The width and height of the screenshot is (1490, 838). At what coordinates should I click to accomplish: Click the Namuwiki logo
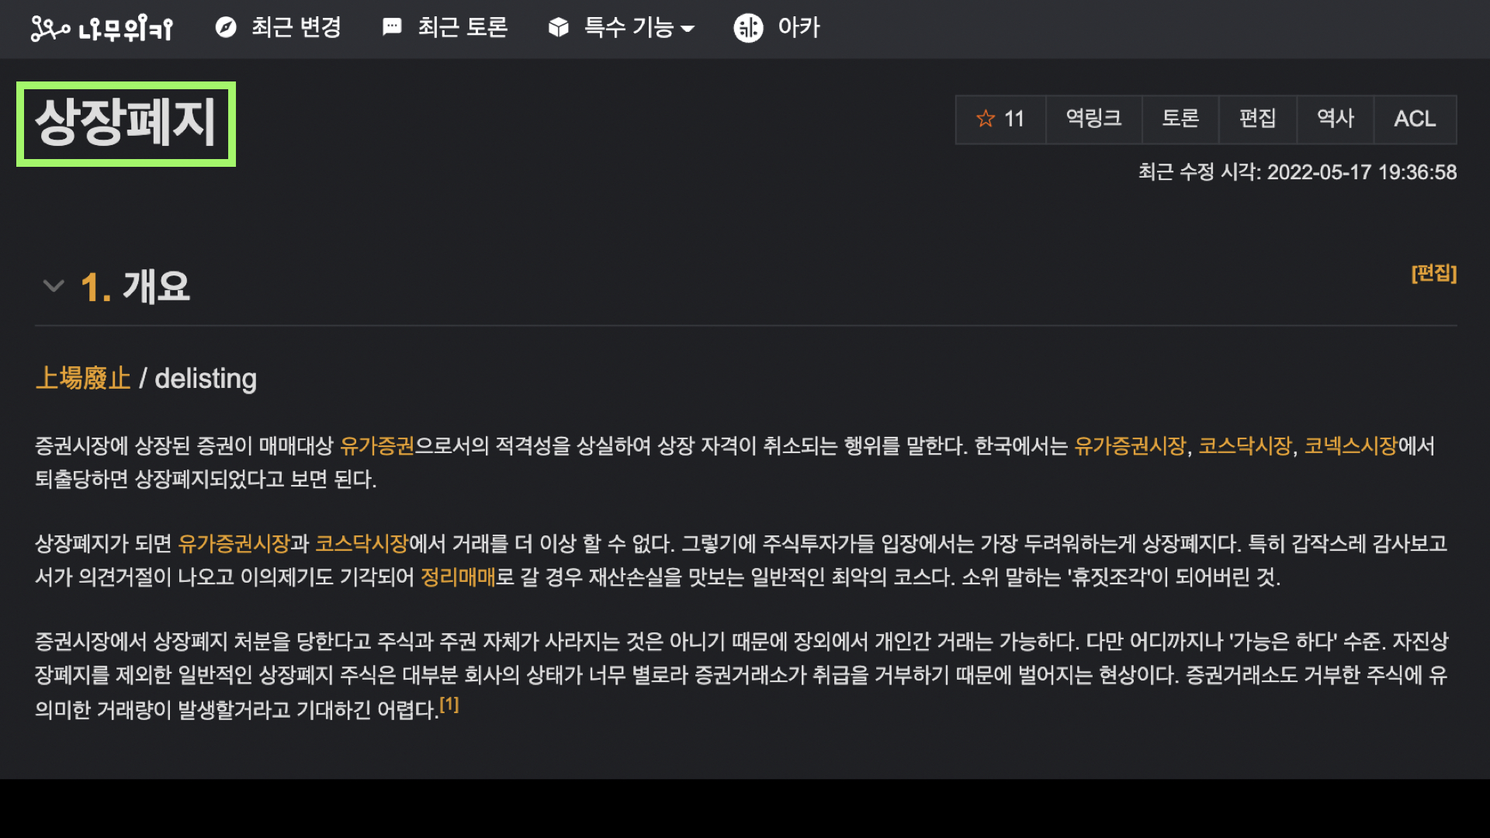tap(102, 29)
